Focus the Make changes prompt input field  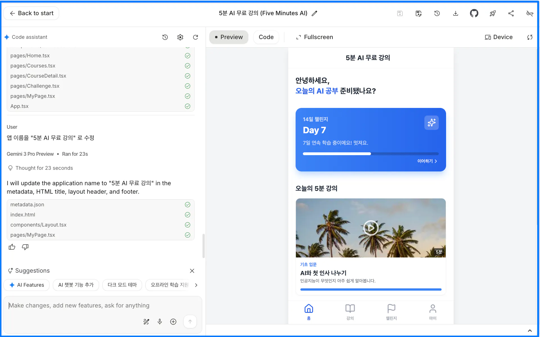[x=79, y=306]
